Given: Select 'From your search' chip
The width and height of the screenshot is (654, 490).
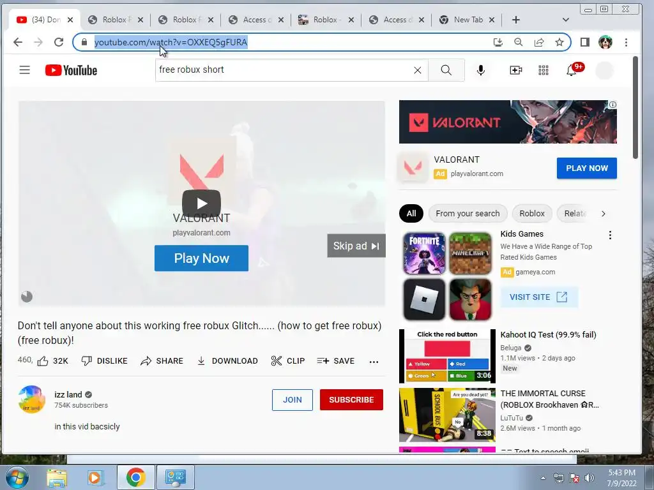Looking at the screenshot, I should pyautogui.click(x=468, y=213).
